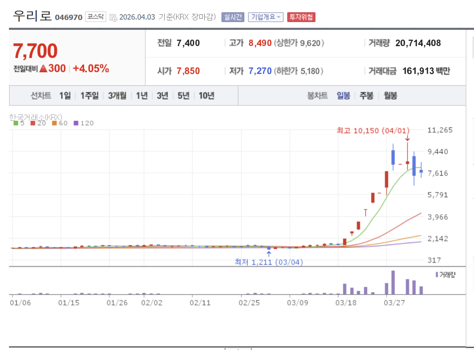
Task: Click the 선차트 label
Action: [x=41, y=96]
